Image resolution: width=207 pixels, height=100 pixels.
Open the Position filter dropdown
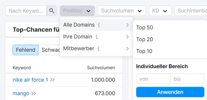point(77,11)
